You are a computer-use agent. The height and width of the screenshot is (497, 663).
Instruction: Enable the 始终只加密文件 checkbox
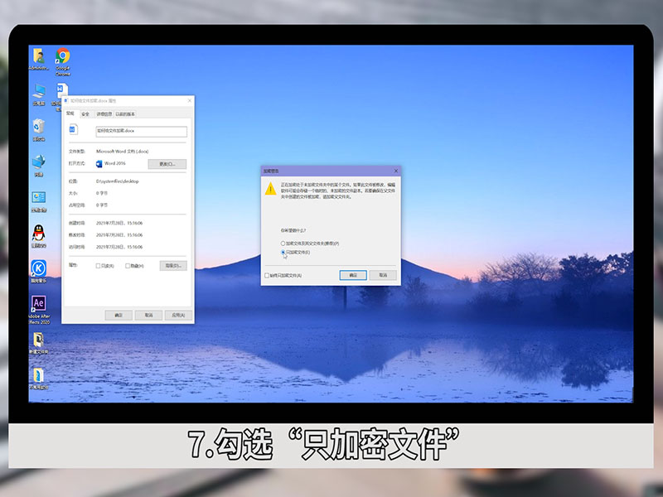[266, 275]
